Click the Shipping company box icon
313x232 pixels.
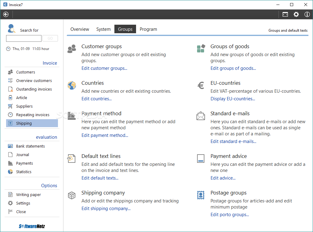coord(72,195)
